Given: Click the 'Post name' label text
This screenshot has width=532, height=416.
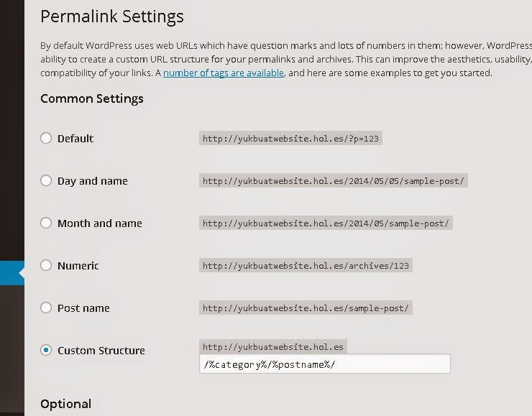Looking at the screenshot, I should pos(83,308).
